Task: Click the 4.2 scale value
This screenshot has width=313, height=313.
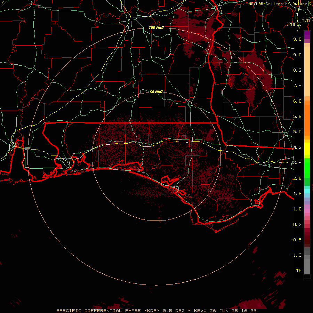Action: (297, 147)
